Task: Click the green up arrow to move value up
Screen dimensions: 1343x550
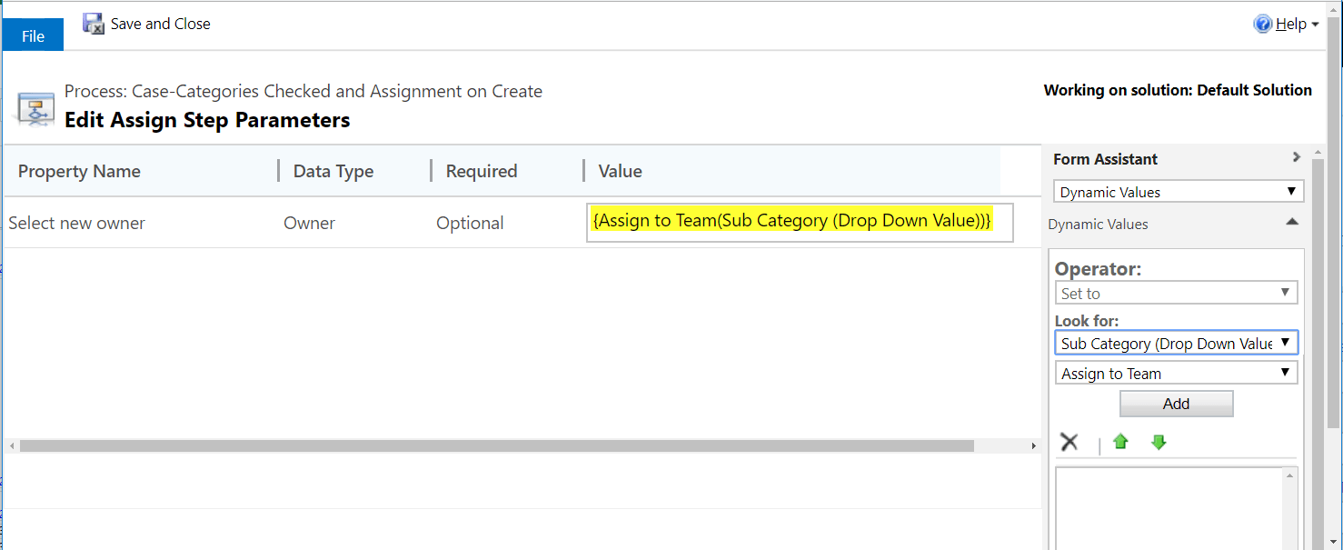Action: click(1120, 442)
